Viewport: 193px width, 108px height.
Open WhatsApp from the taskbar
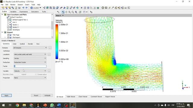coord(52,105)
